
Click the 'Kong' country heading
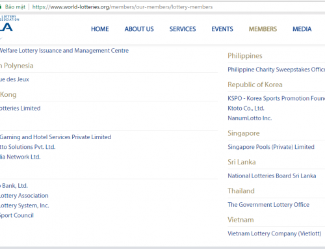8,95
